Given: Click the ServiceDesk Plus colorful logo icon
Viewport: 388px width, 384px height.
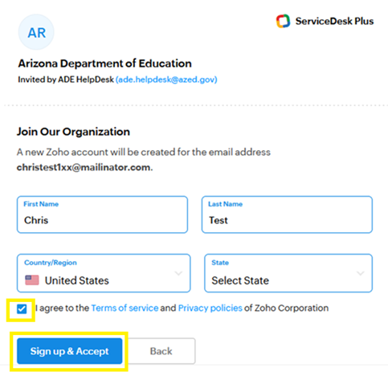Looking at the screenshot, I should [283, 21].
